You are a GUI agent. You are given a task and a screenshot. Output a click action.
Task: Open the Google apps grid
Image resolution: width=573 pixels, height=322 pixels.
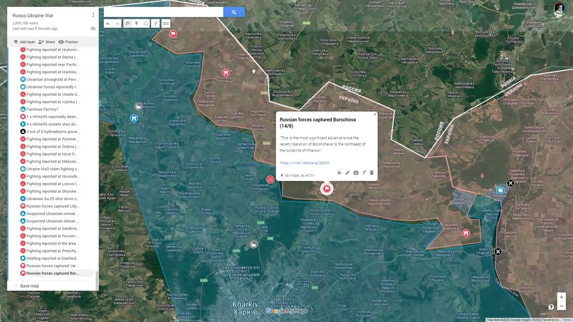click(x=546, y=8)
